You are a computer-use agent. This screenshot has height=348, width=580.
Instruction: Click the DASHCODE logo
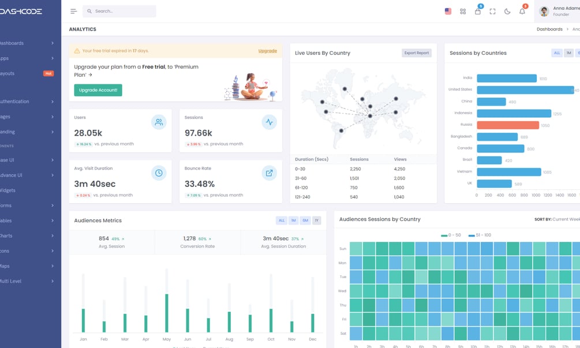(x=21, y=12)
